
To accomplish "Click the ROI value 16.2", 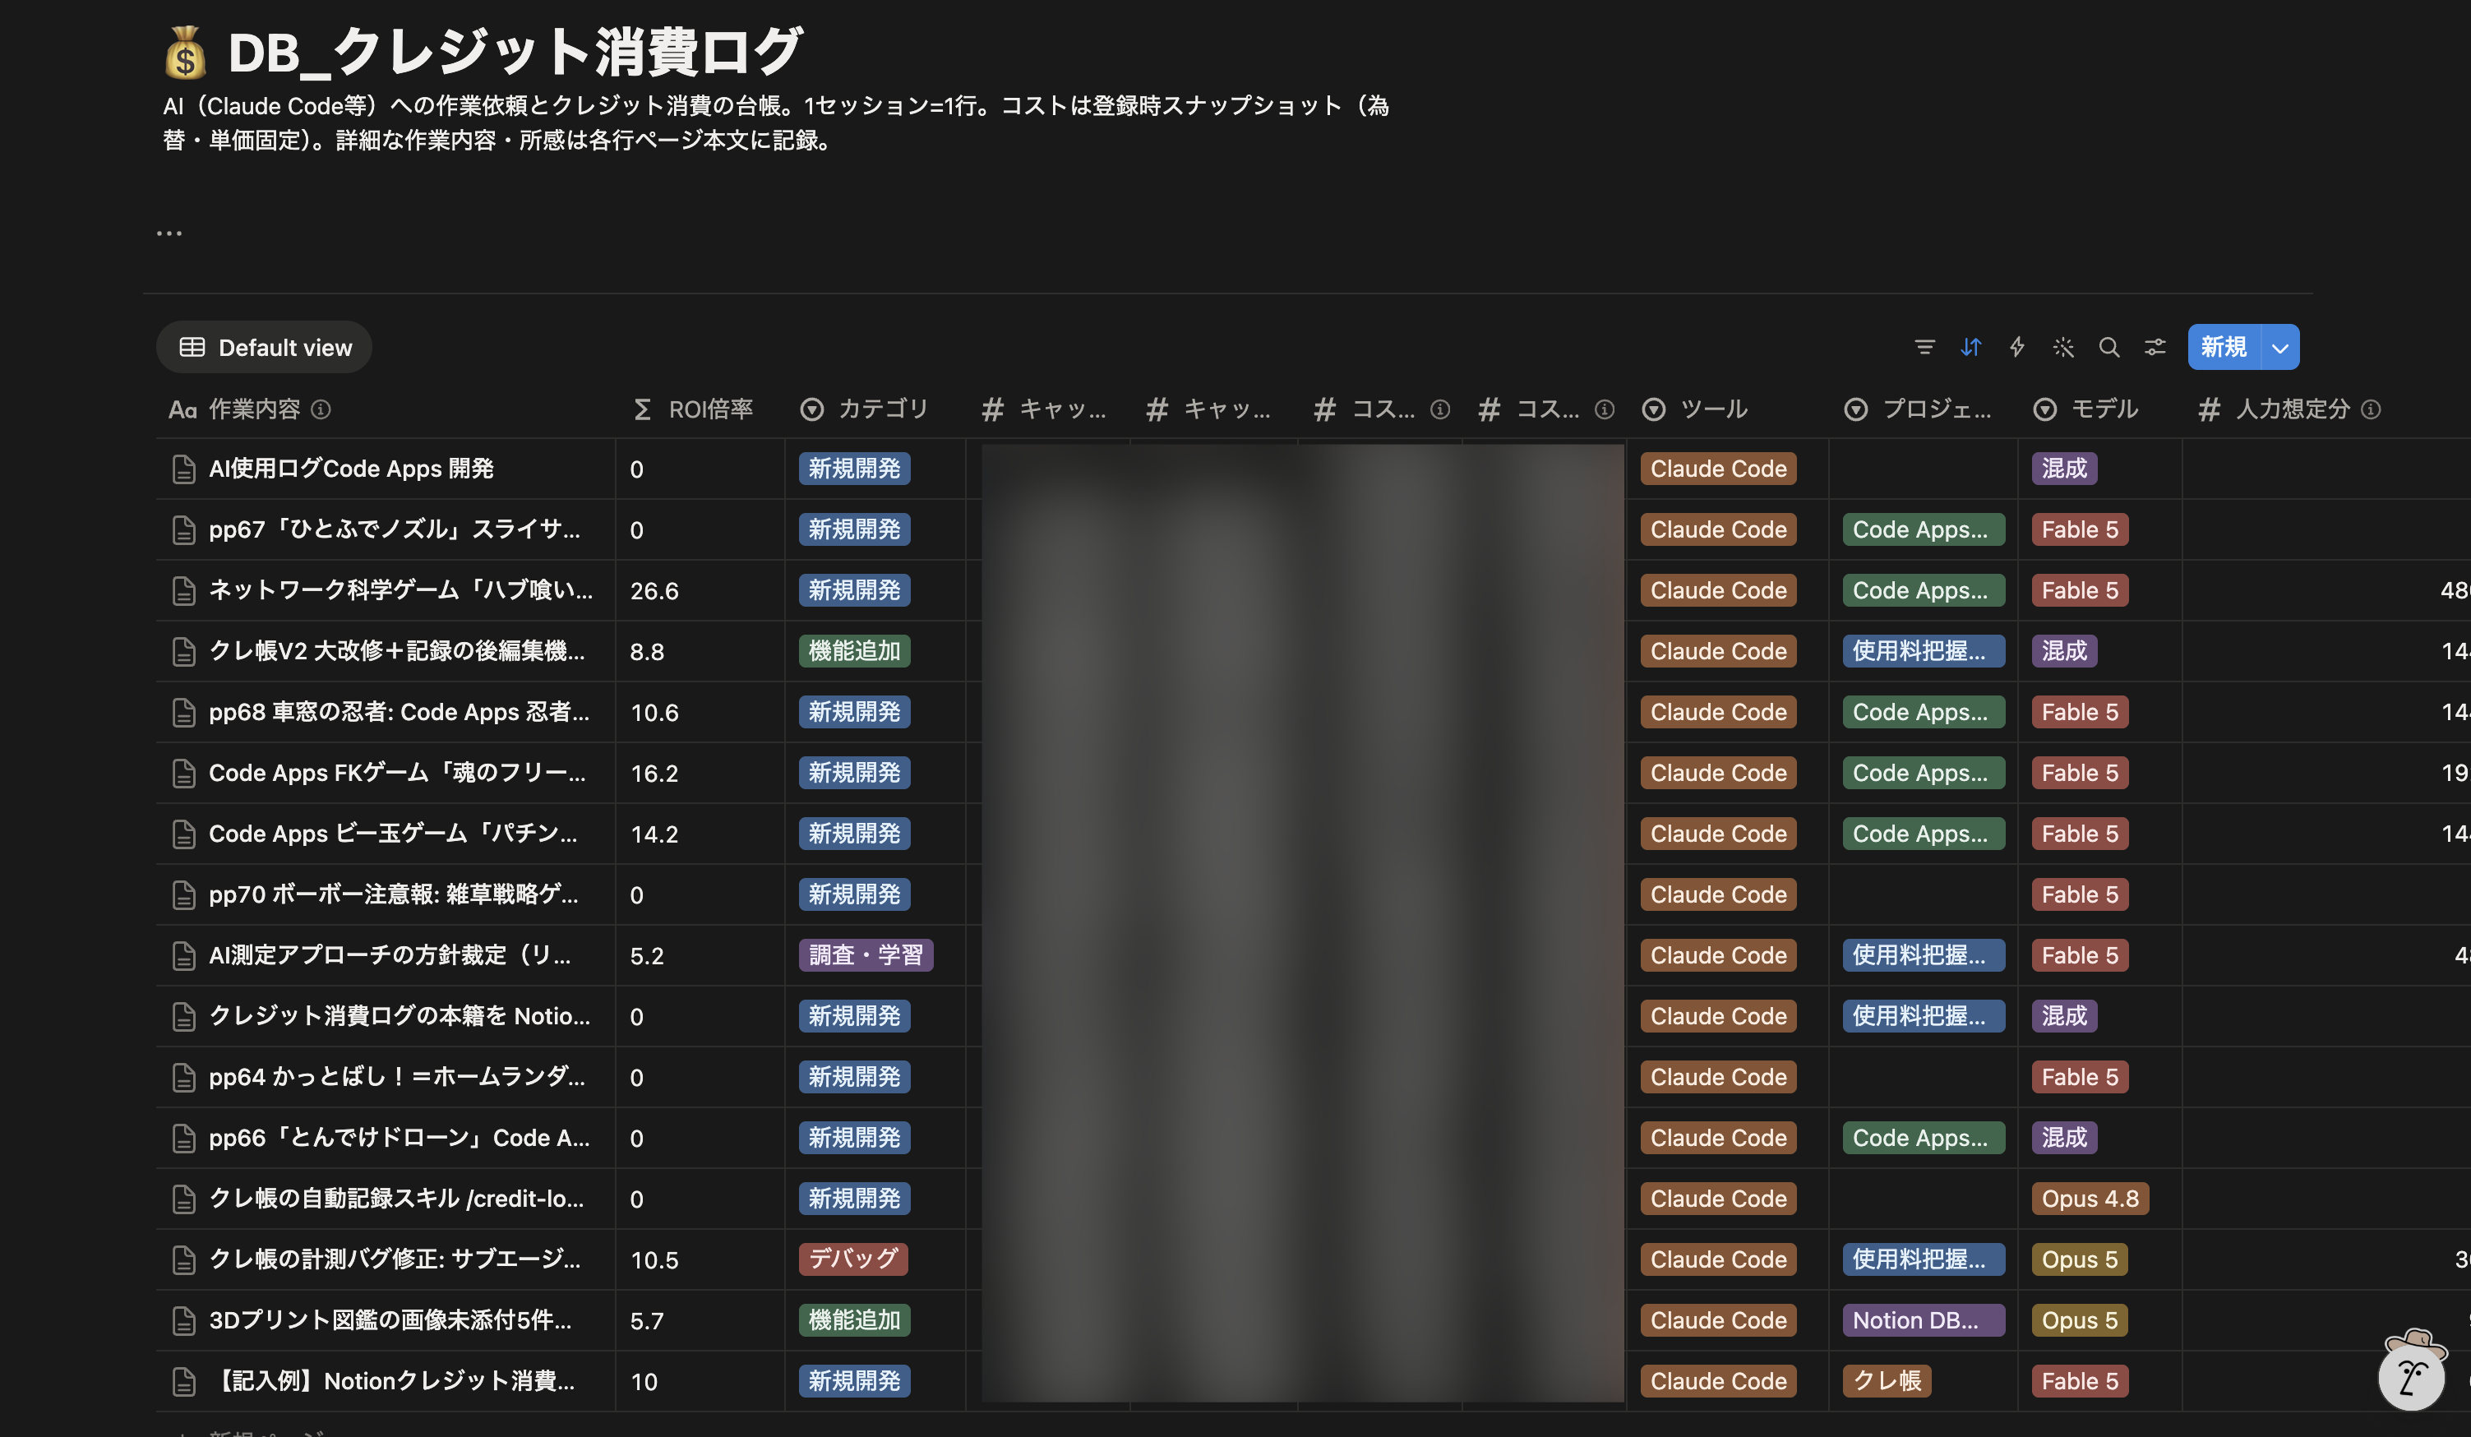I will 654,773.
